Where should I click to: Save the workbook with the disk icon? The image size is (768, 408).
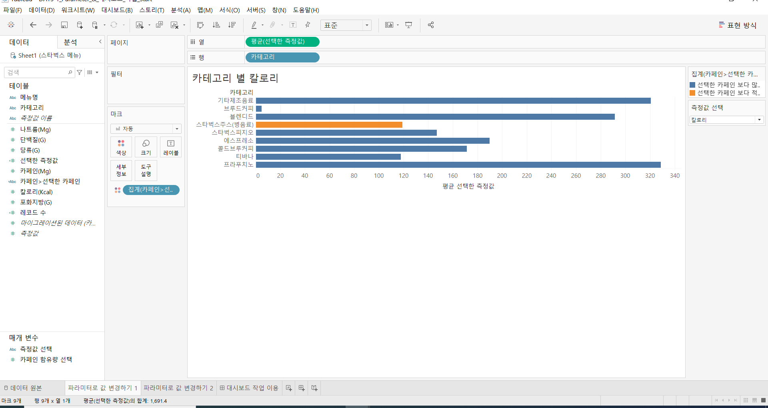[64, 25]
